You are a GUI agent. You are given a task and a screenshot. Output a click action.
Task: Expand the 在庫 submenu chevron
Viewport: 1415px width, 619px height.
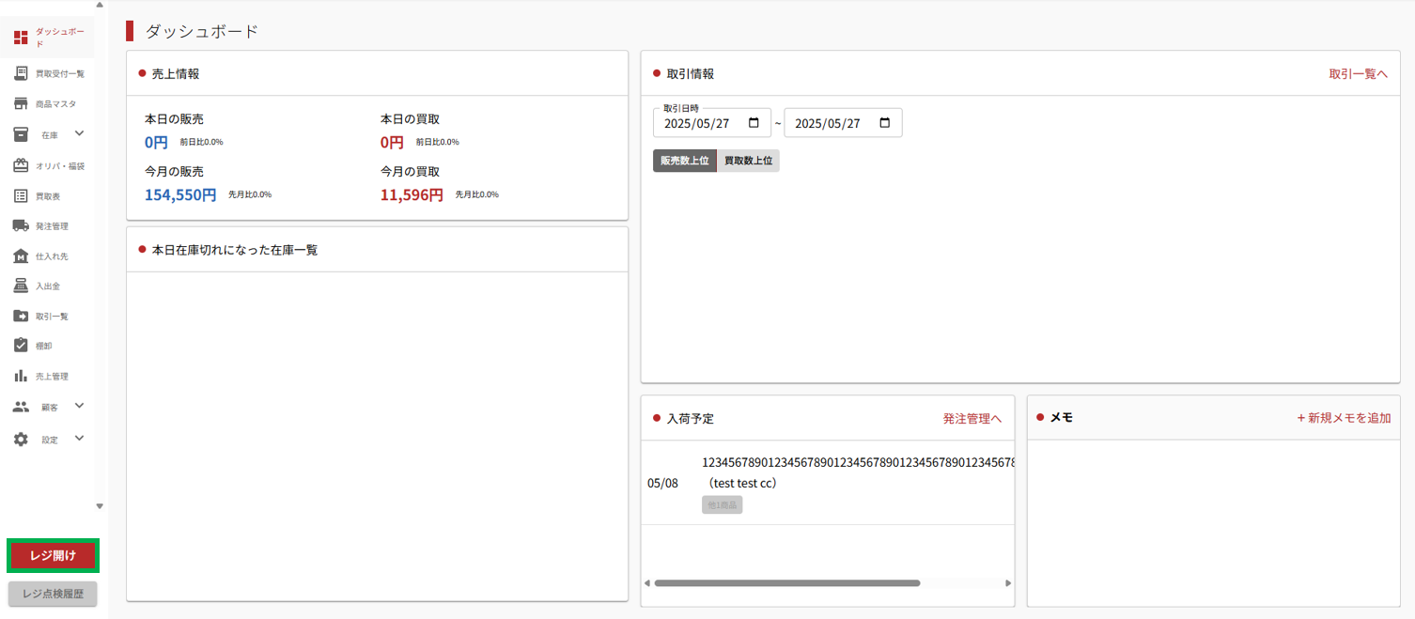[79, 134]
